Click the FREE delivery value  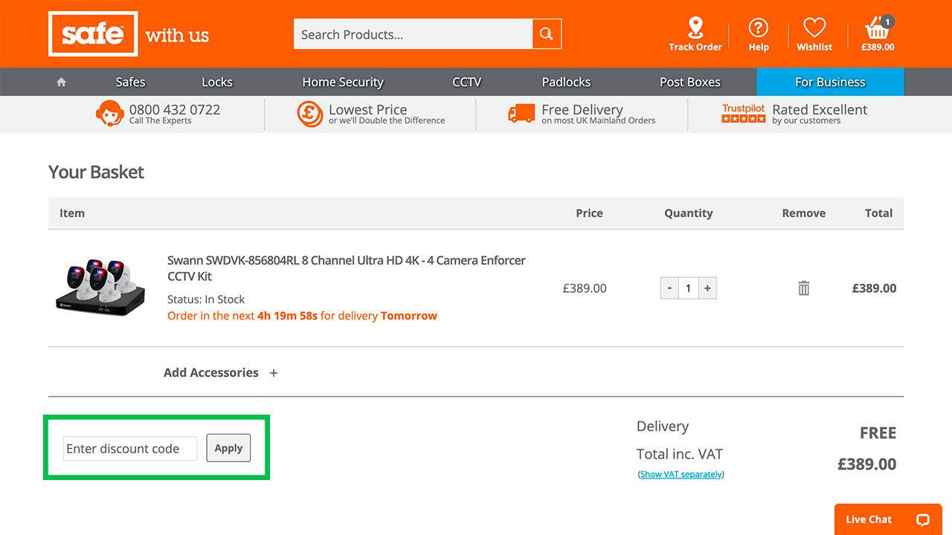click(x=878, y=433)
